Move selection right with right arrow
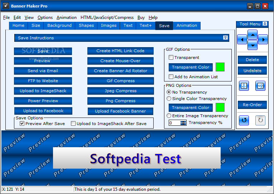This screenshot has height=194, width=274. 263,39
